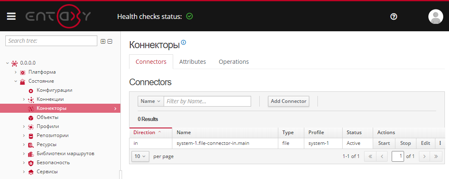Open the 10 per page dropdown

pos(140,156)
